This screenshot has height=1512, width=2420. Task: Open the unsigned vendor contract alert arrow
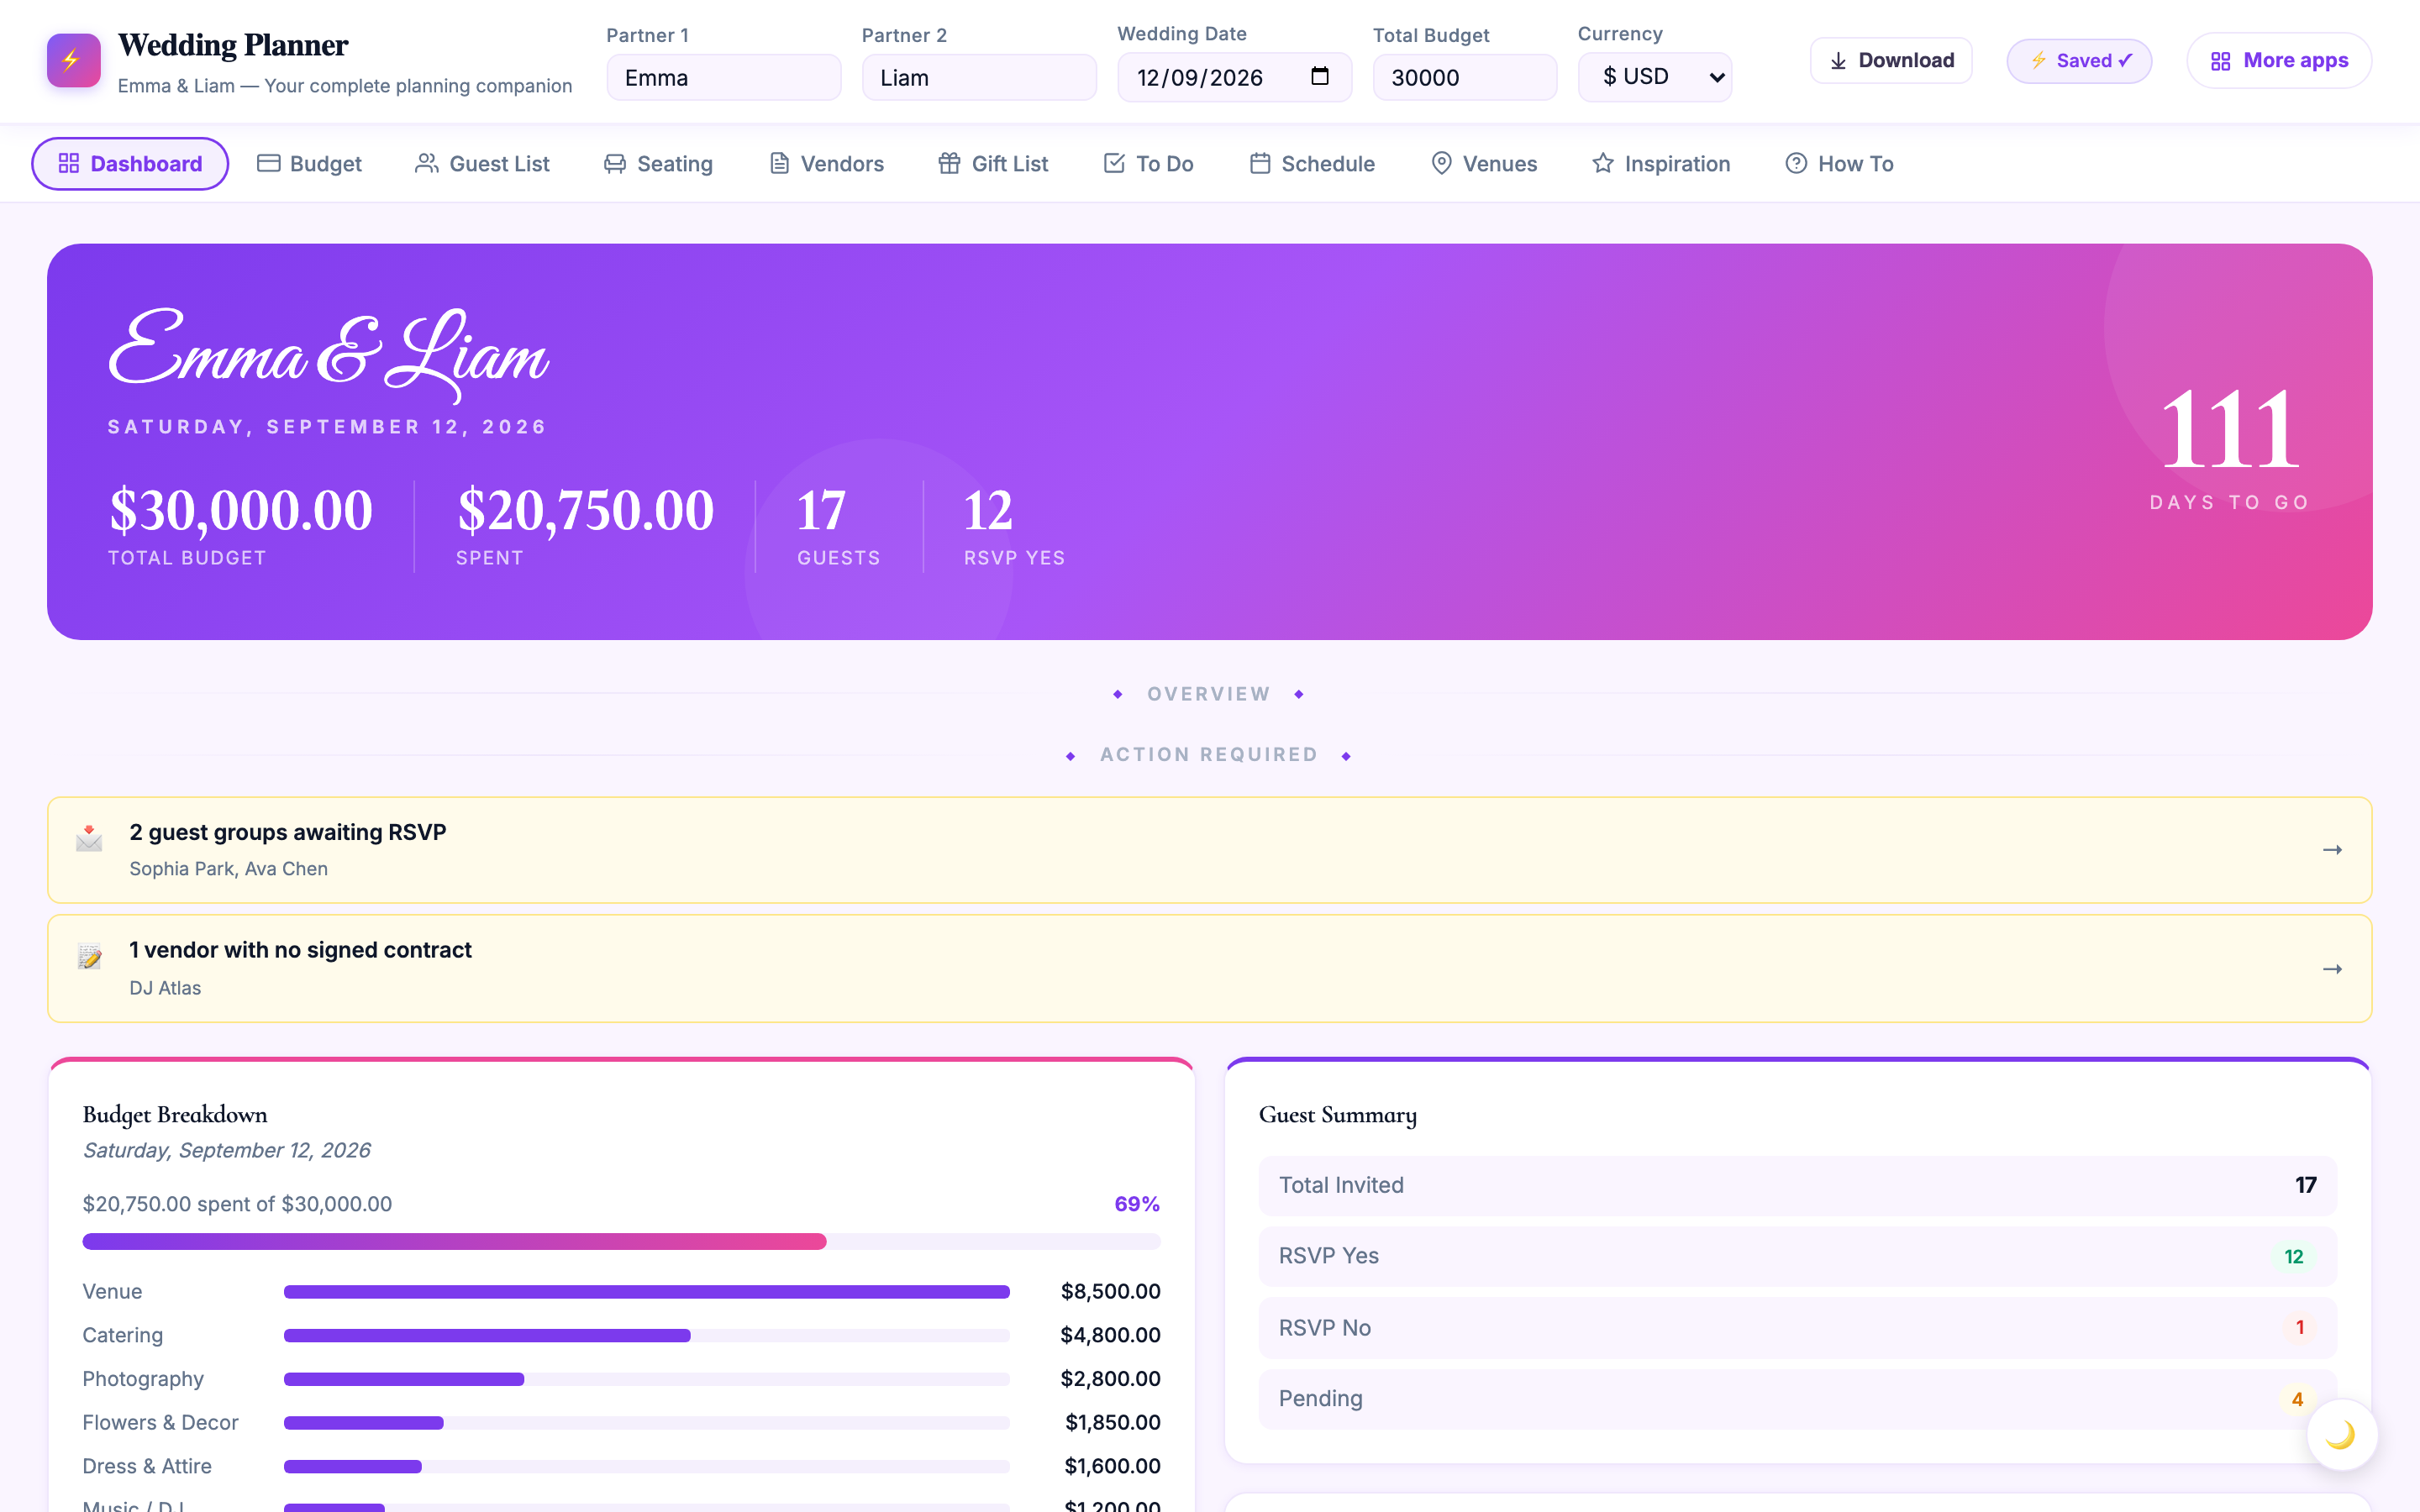pos(2332,969)
